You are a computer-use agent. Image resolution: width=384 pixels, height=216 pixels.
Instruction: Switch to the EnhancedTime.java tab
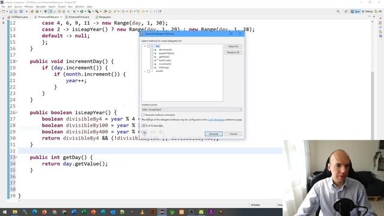pos(79,17)
